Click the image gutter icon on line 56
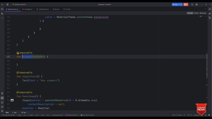212x119 pixels. click(12, 100)
